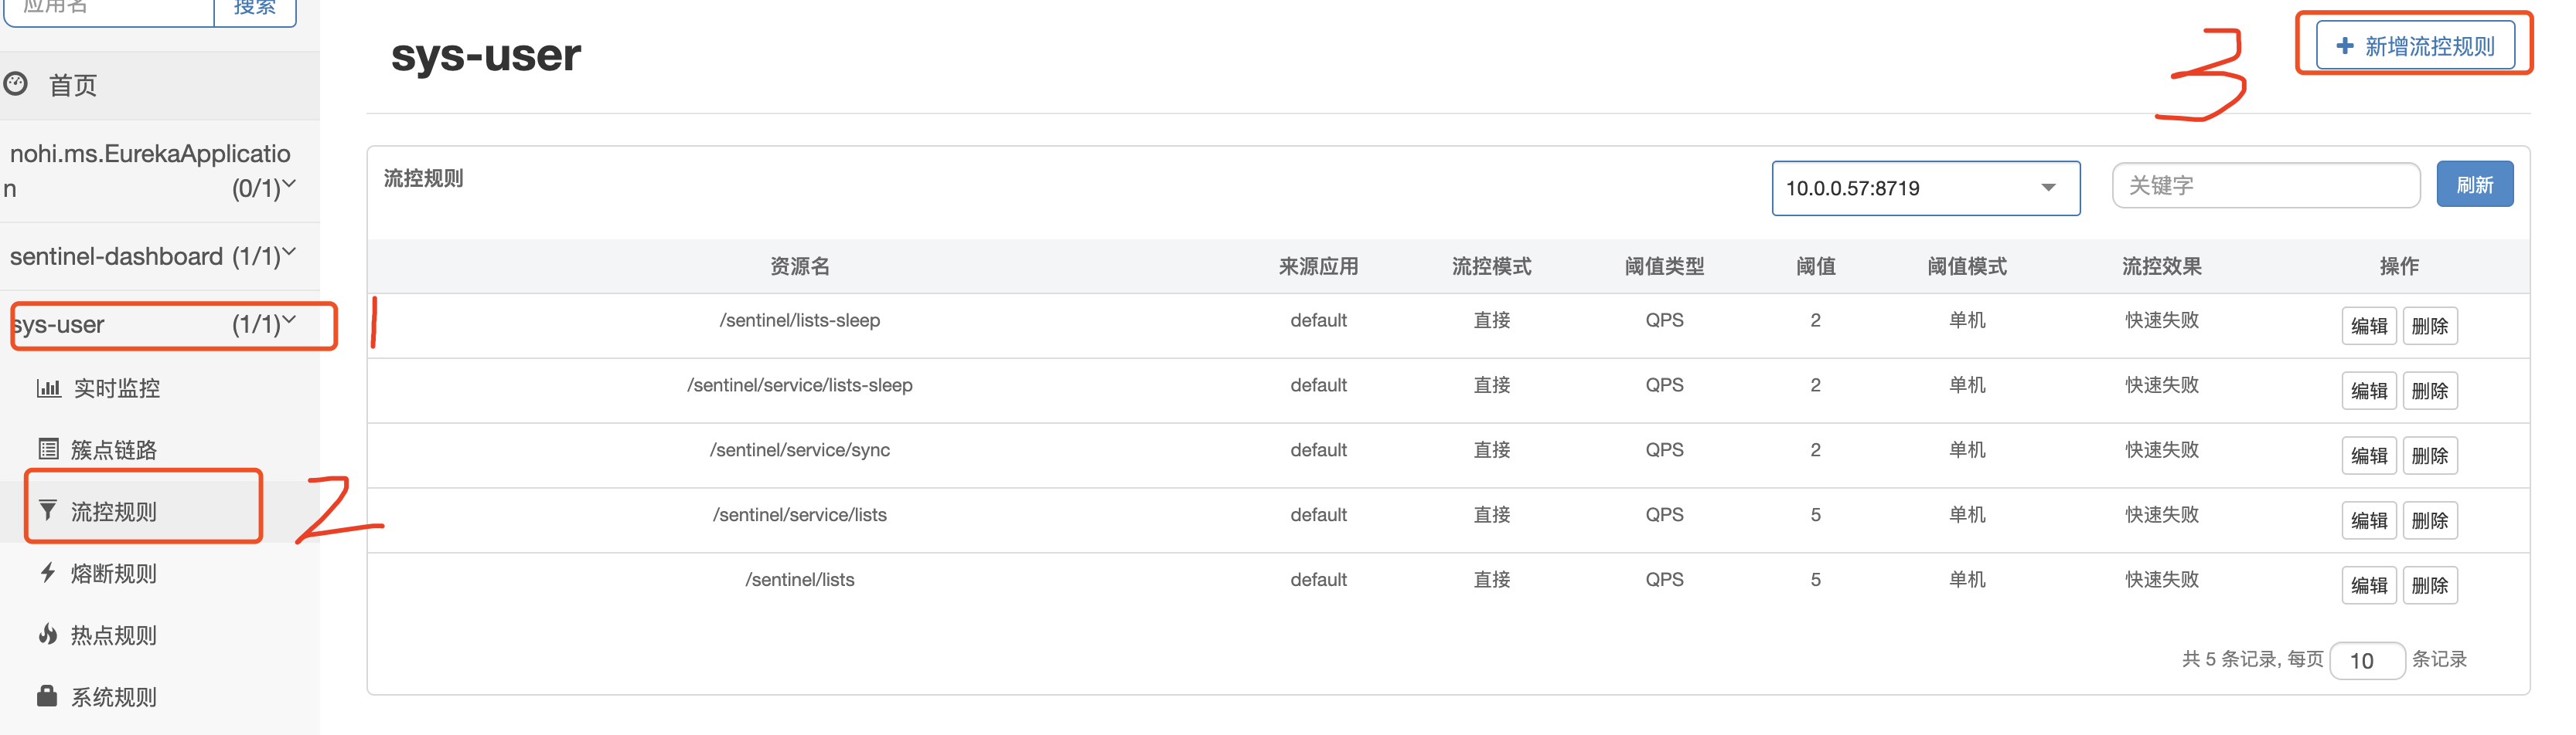Open the 熔断规则 menu item
Viewport: 2576px width, 735px height.
tap(113, 573)
